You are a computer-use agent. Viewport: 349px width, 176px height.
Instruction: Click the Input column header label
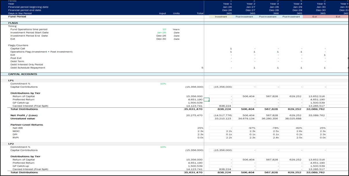coord(162,13)
